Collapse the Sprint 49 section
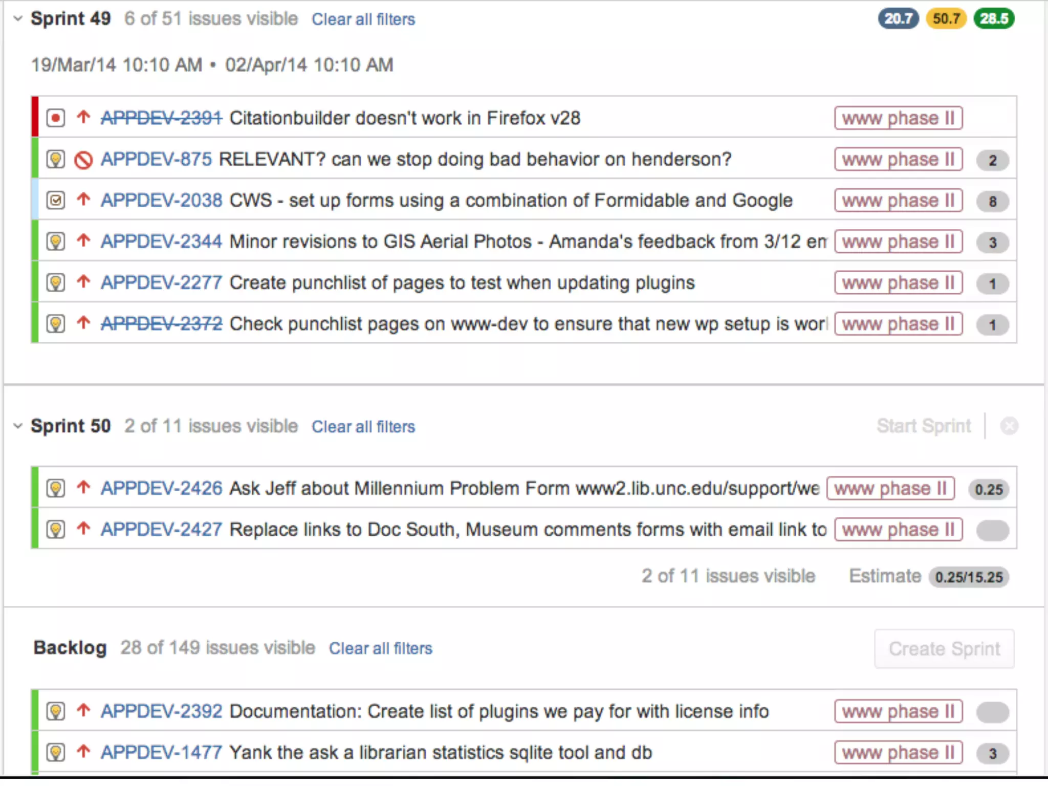 18,19
